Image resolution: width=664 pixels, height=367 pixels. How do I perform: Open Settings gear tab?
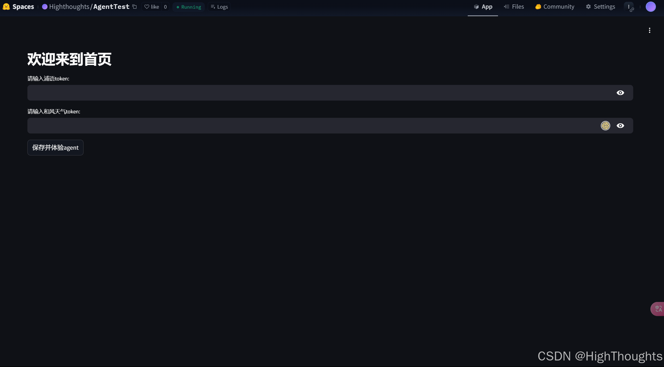coord(600,7)
